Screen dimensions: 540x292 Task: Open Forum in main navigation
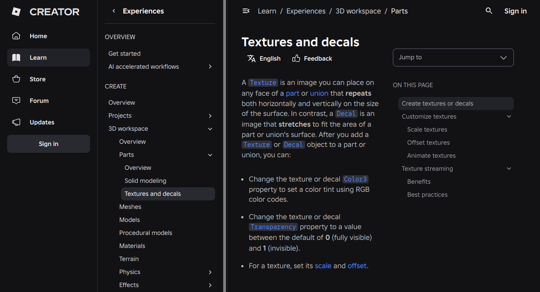[x=49, y=101]
